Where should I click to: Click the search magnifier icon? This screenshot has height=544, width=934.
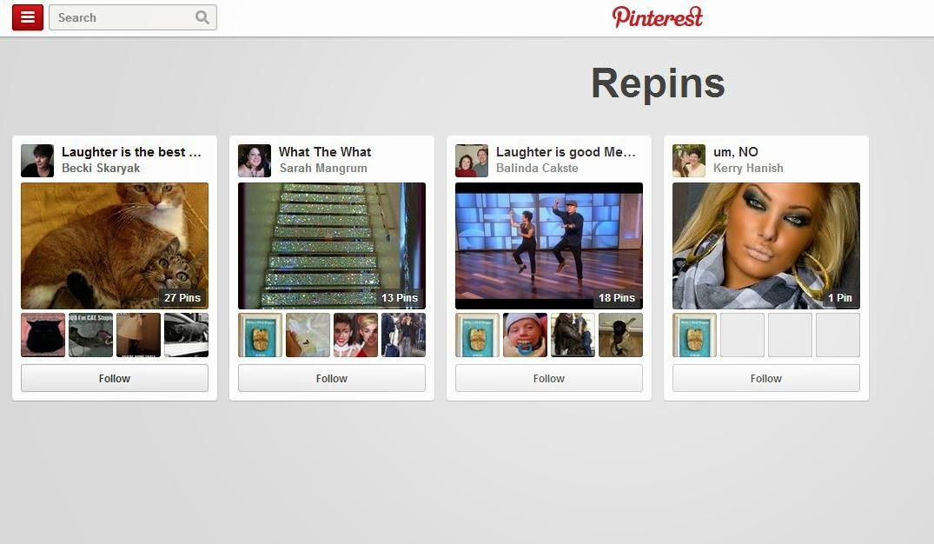[202, 17]
